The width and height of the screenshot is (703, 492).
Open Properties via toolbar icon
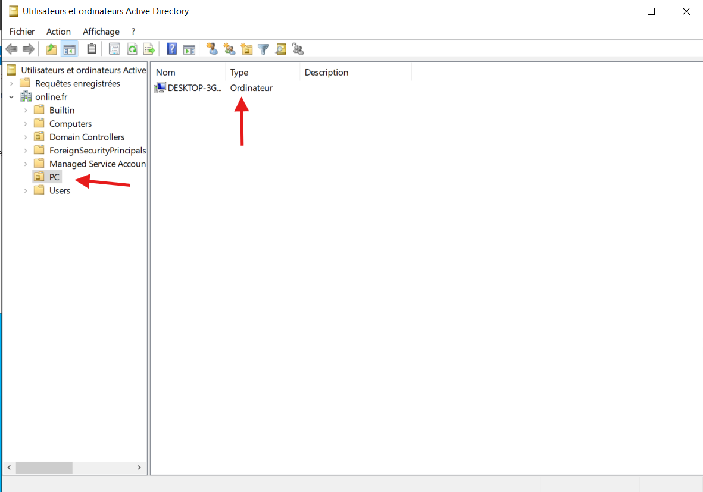pyautogui.click(x=114, y=49)
